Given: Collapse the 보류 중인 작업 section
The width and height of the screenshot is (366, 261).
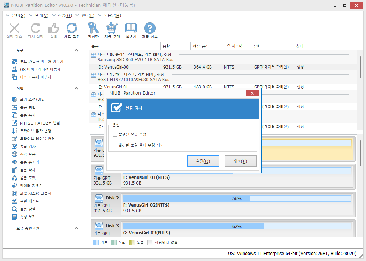Looking at the screenshot, I should 76,228.
